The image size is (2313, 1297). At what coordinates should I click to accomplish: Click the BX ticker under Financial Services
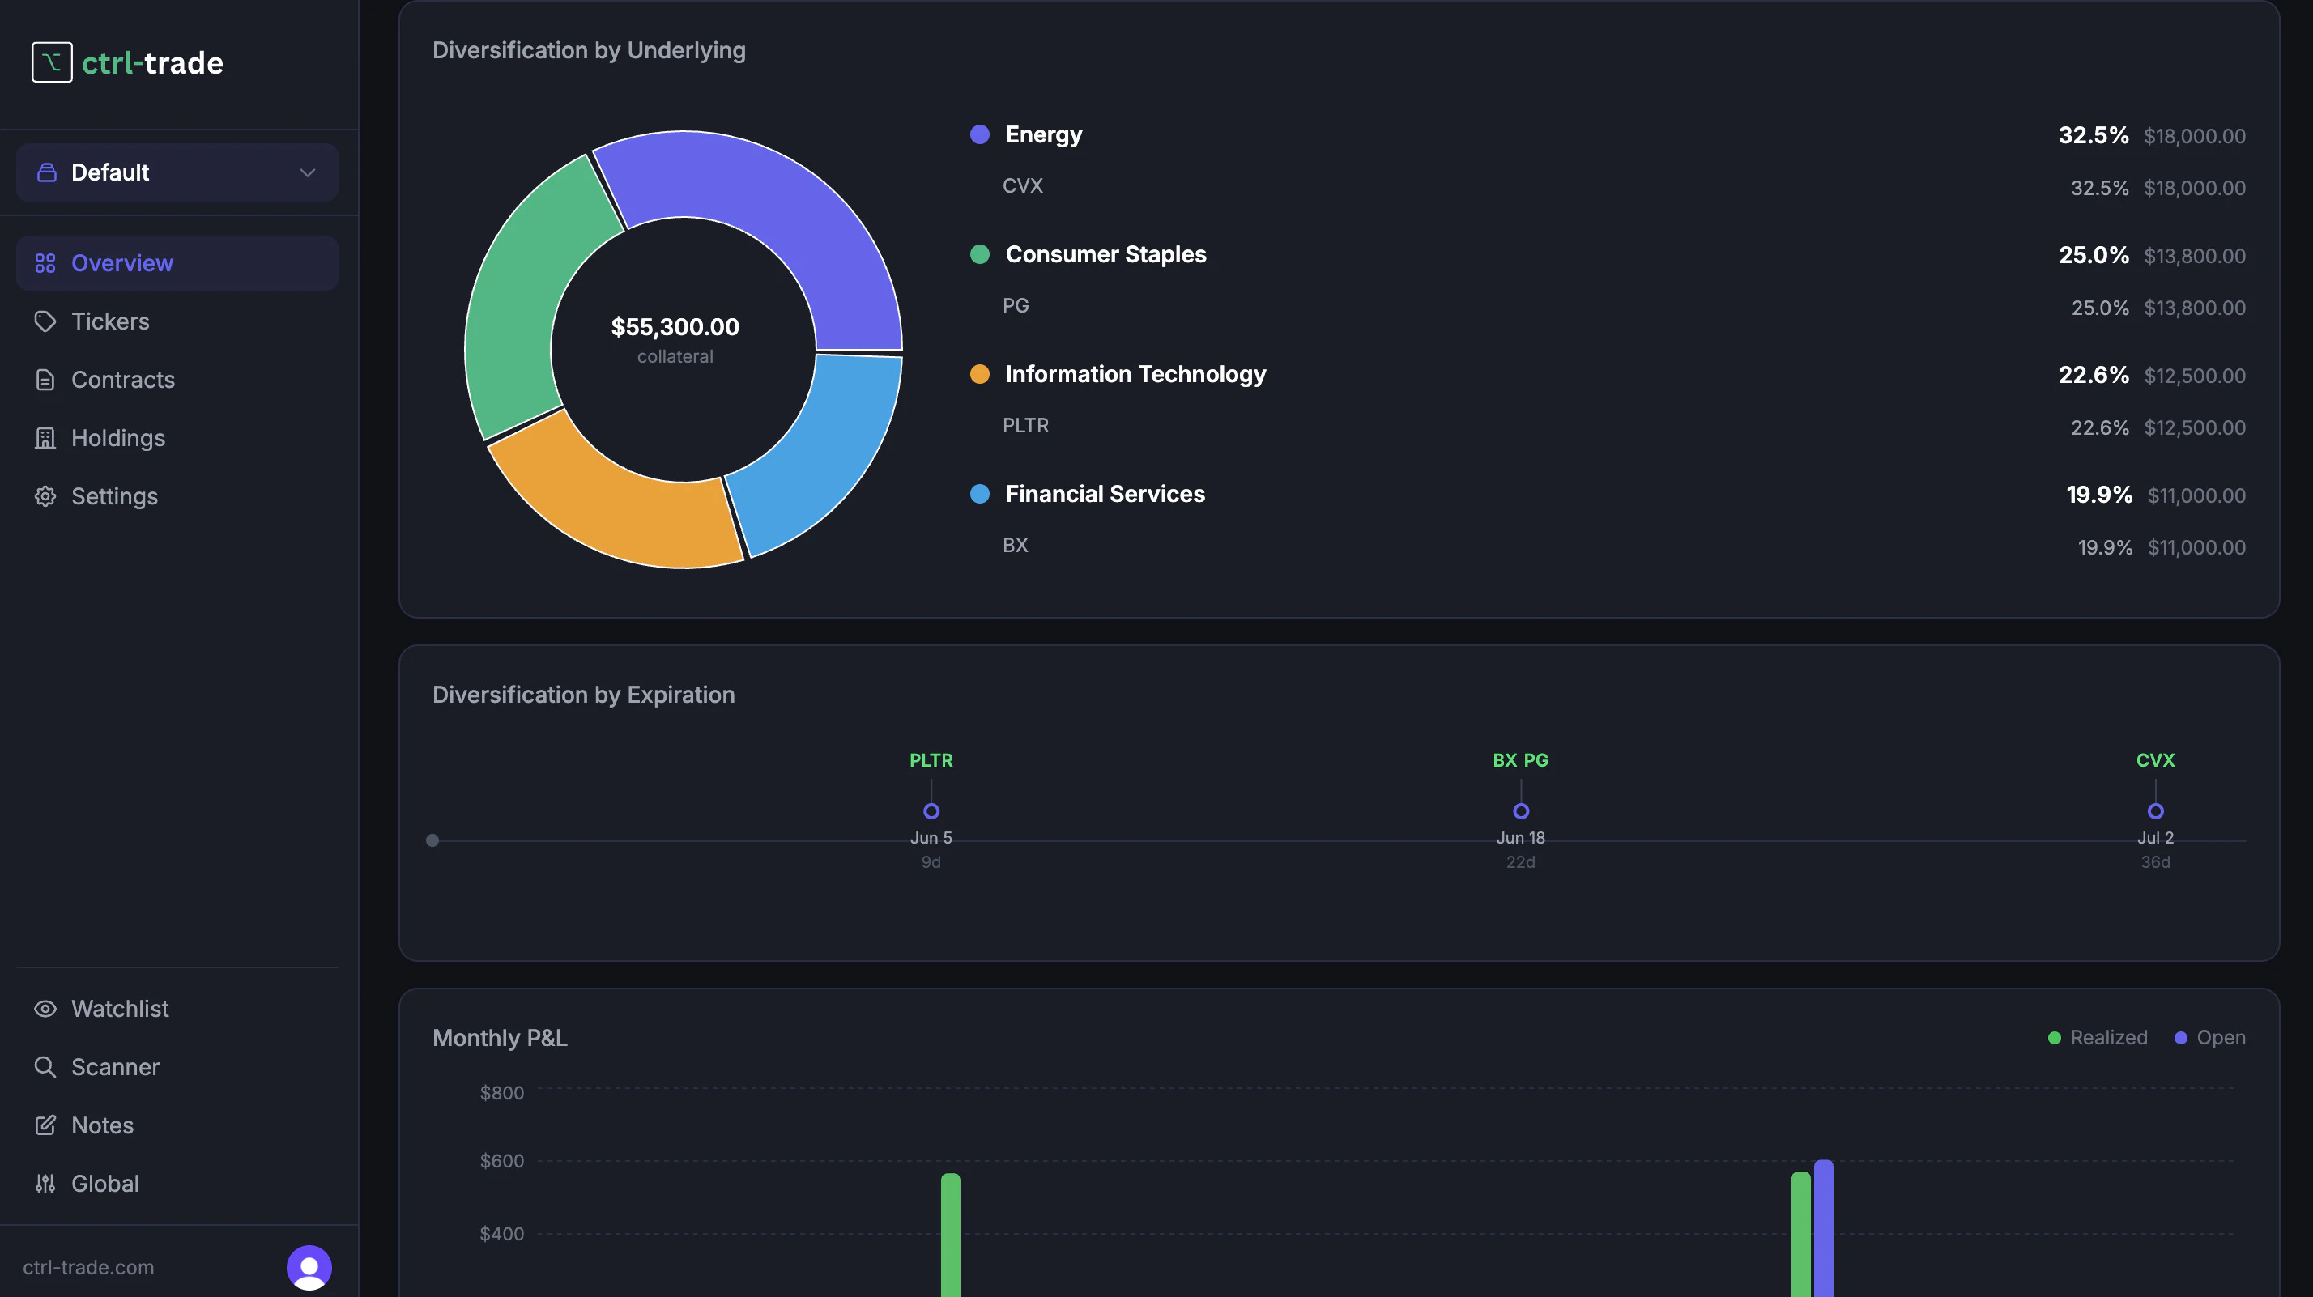1016,546
